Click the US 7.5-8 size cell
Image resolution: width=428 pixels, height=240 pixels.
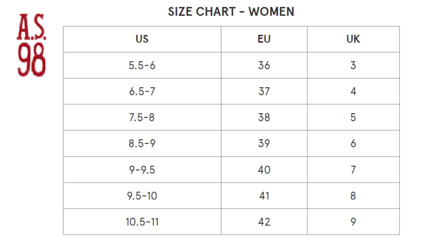142,117
